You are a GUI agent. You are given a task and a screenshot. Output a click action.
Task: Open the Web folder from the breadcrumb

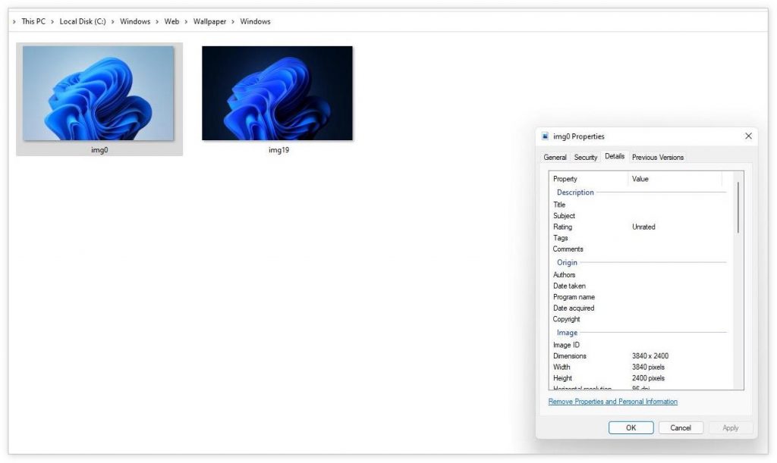[171, 21]
